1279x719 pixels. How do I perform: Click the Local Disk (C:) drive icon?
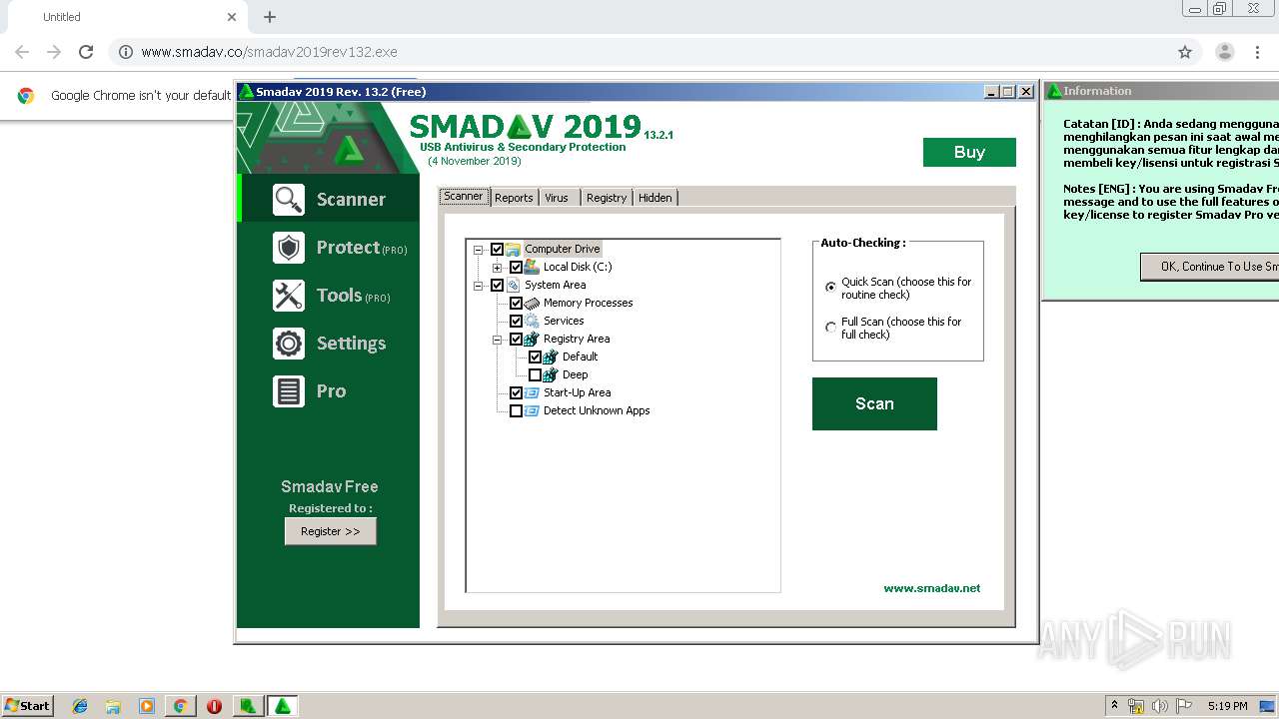[x=533, y=267]
